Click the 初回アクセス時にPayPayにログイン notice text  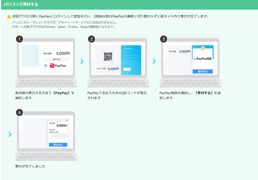(x=111, y=16)
